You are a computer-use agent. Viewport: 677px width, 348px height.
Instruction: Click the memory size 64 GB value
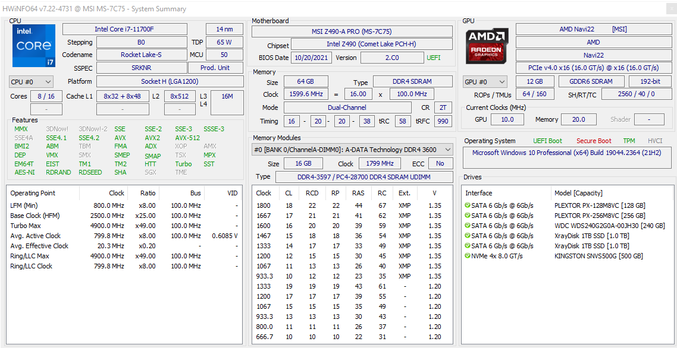(x=306, y=81)
